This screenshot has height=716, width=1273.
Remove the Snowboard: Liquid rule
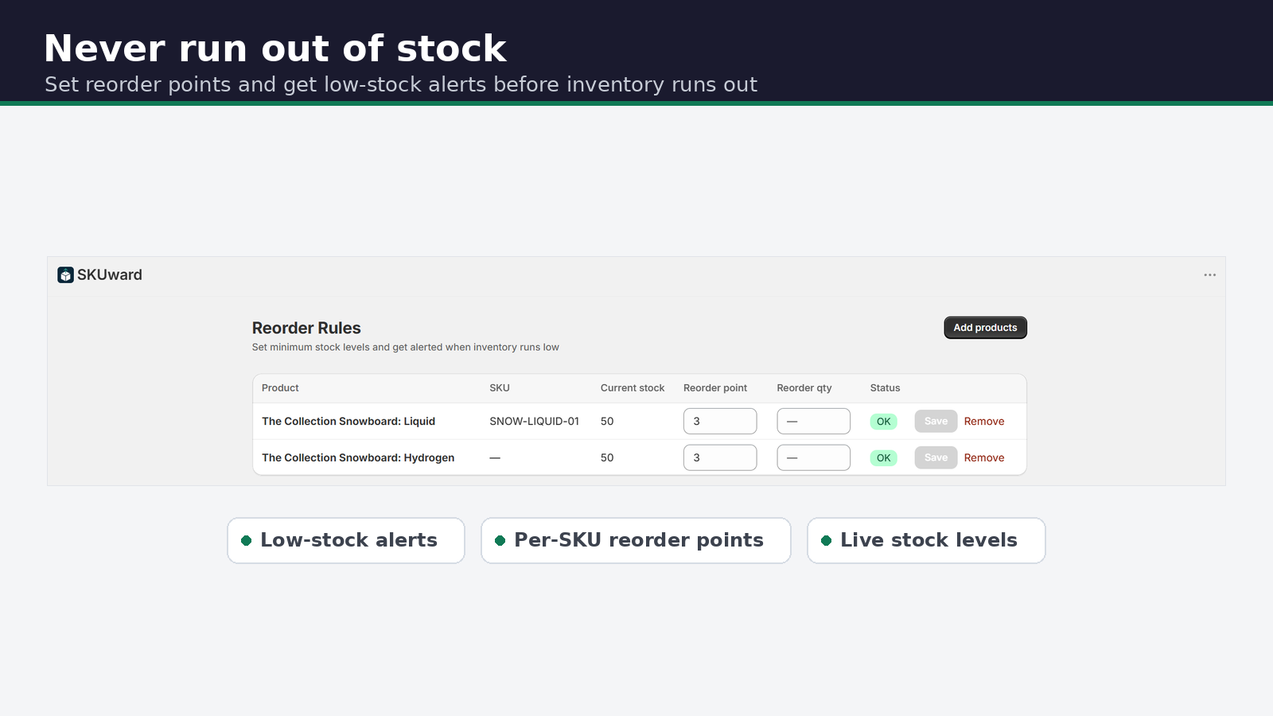click(x=984, y=422)
